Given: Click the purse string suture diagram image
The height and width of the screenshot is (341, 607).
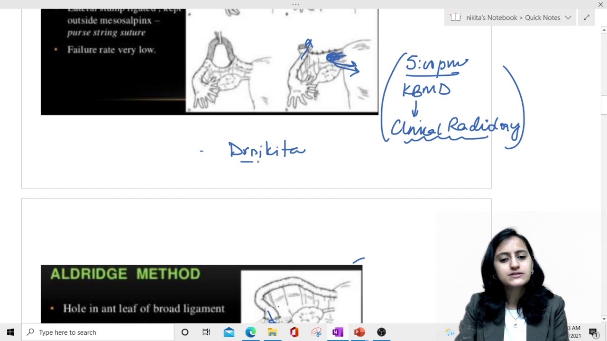Looking at the screenshot, I should [282, 60].
